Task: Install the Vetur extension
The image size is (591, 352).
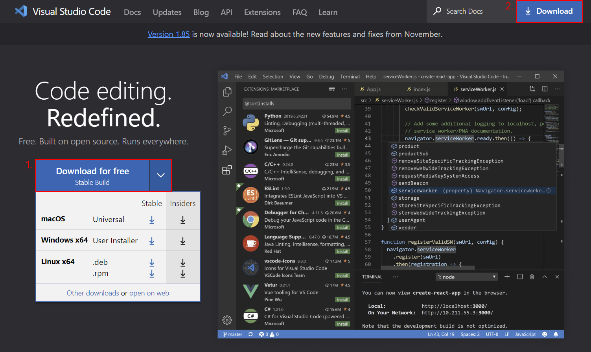Action: point(342,300)
